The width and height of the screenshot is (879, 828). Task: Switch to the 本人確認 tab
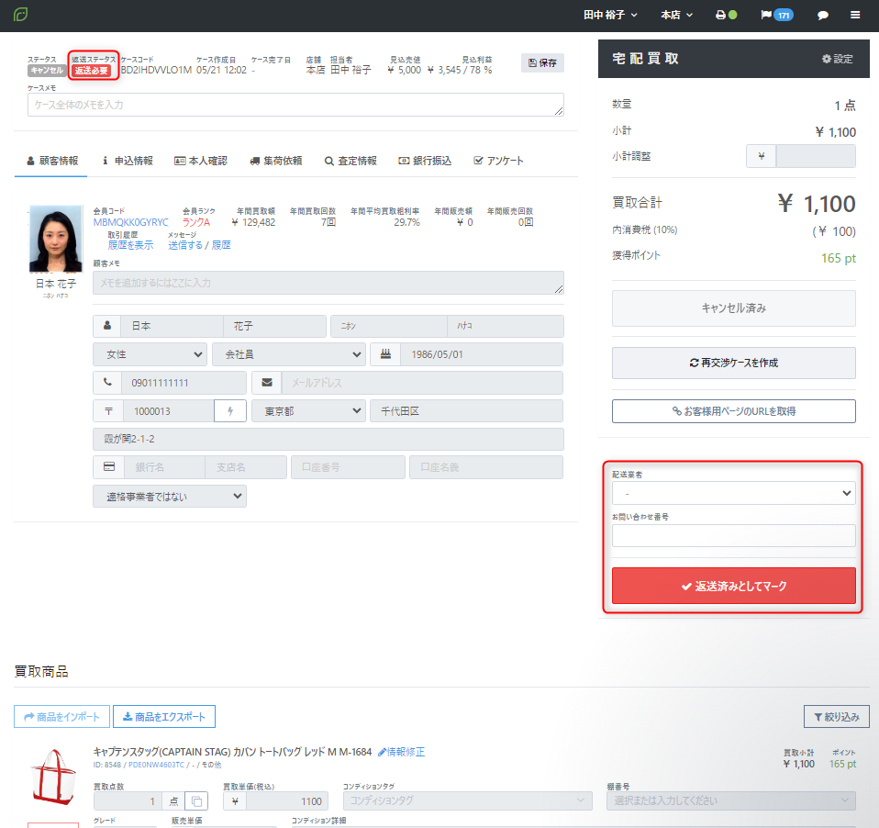(201, 161)
